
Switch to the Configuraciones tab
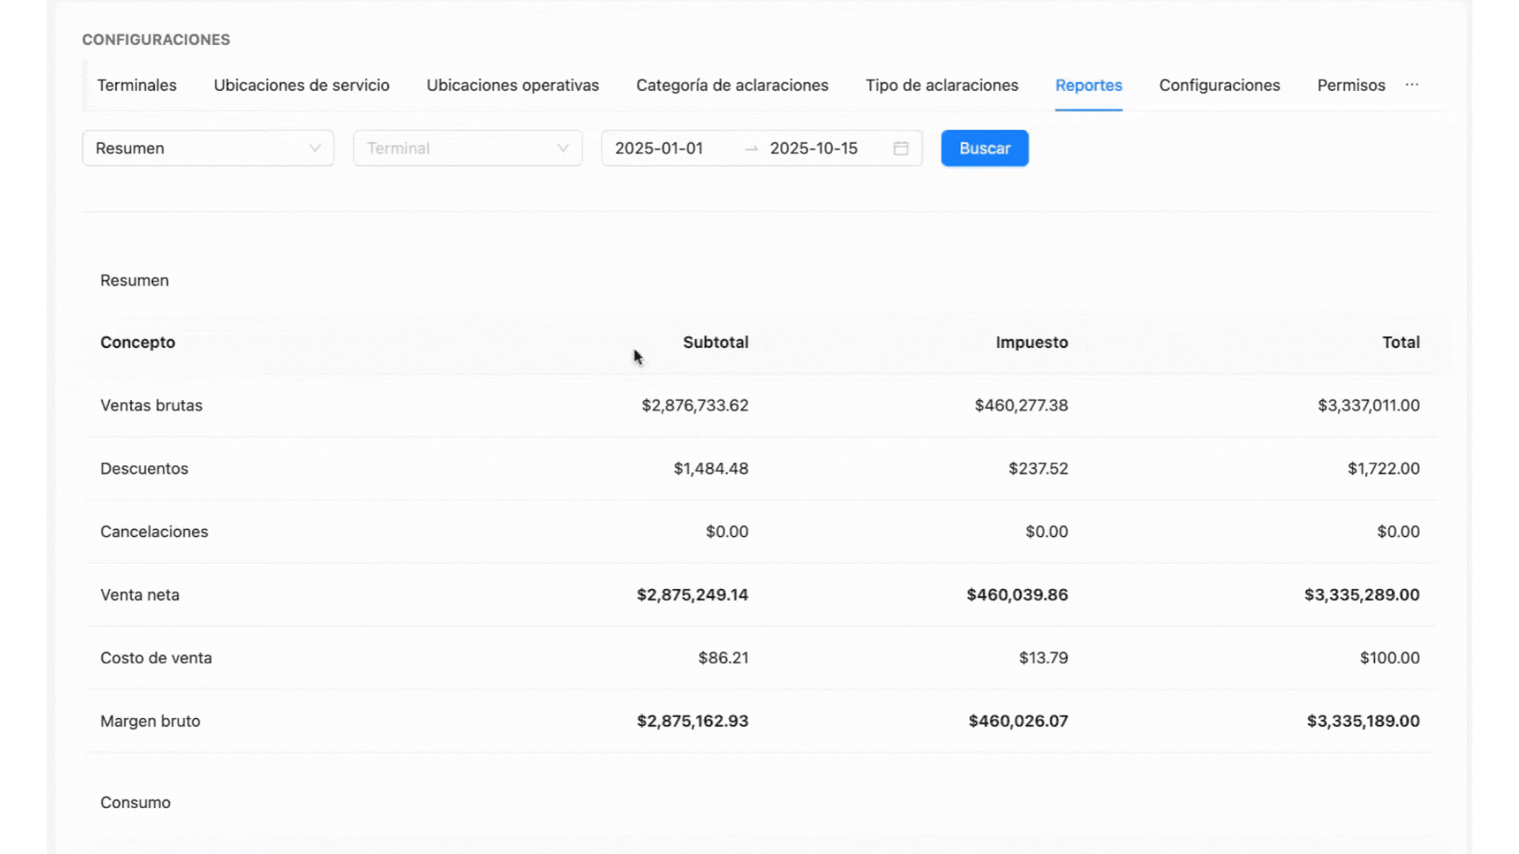(x=1219, y=85)
